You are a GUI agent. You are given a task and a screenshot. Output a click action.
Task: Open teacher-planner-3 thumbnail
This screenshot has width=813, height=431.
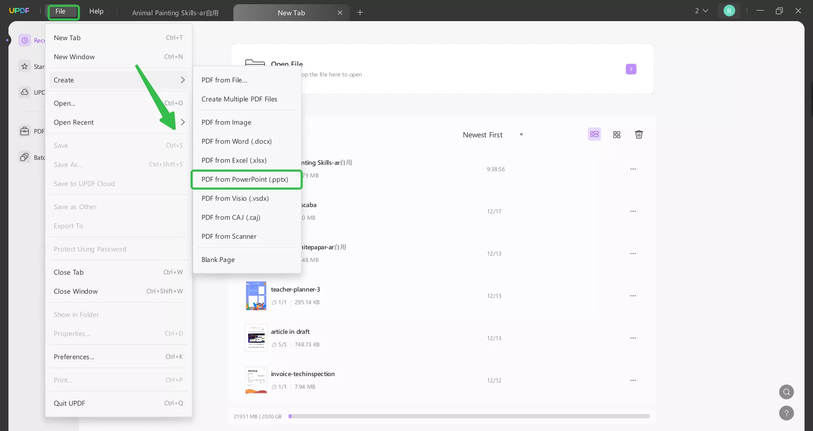point(256,296)
